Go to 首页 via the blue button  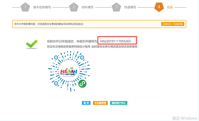tap(86, 103)
